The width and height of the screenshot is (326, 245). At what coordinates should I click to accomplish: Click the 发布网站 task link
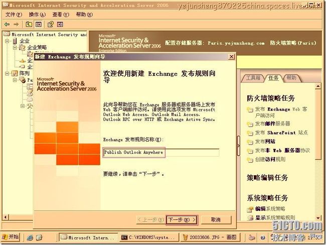[265, 142]
